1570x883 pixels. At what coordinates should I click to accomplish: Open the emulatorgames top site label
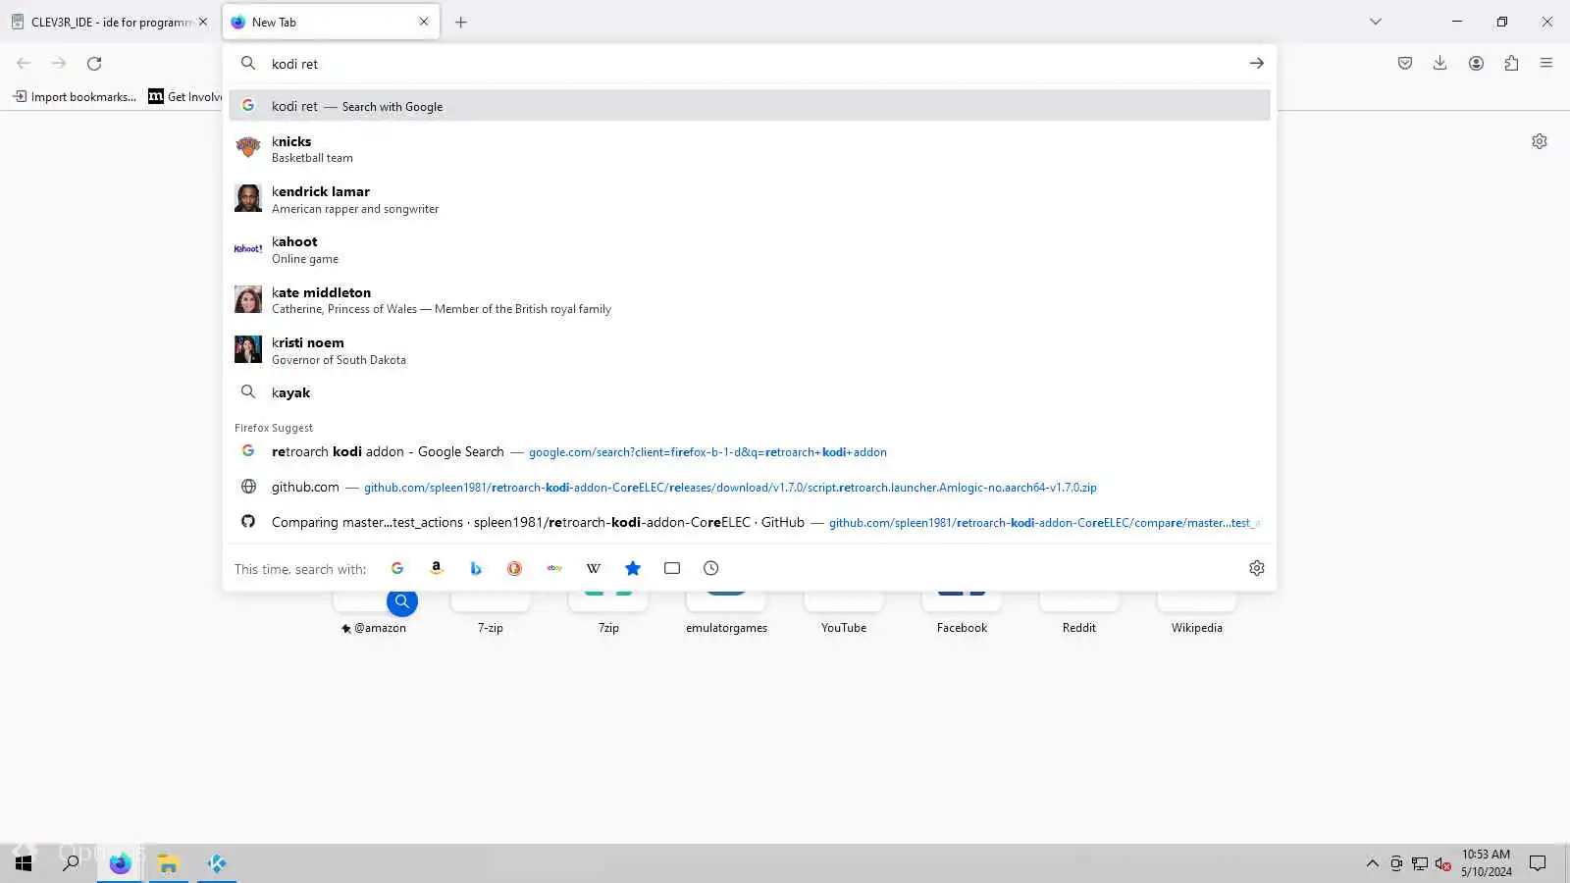[727, 628]
